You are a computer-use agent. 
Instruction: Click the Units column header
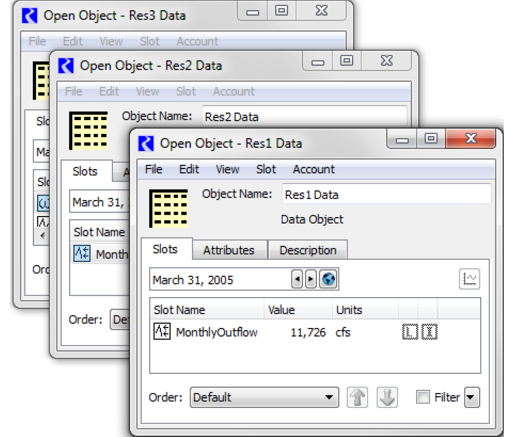tap(349, 310)
